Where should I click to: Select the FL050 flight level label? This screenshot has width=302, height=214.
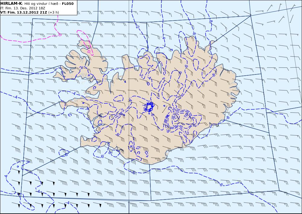pyautogui.click(x=68, y=3)
